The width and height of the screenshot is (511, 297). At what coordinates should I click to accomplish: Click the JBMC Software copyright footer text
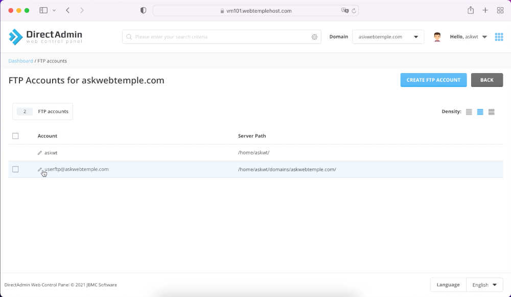[61, 285]
